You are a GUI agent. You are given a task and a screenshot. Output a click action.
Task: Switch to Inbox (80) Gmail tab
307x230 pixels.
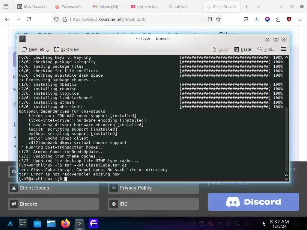[108, 7]
